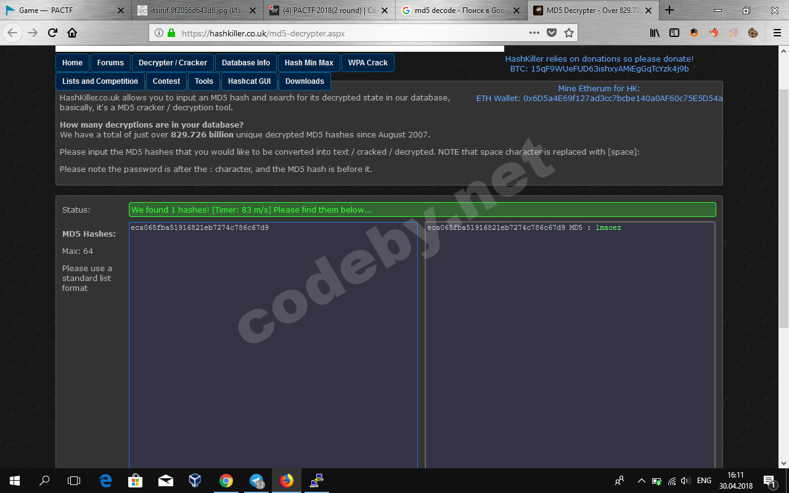Open VirtualBox from the taskbar

click(195, 481)
